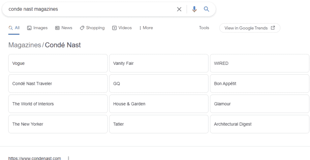Screen dimensions: 310x160
Task: Start voice search with microphone icon
Action: tap(195, 9)
